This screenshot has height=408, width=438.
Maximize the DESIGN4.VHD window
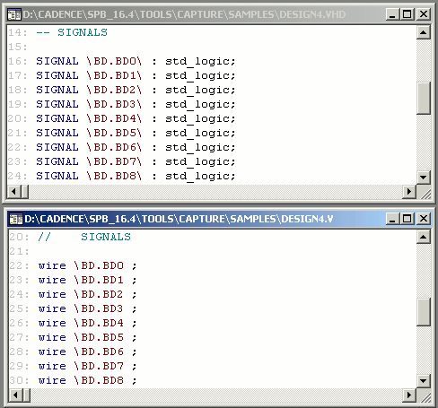click(x=407, y=14)
